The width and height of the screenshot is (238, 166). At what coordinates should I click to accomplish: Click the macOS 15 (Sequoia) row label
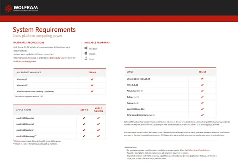pos(25,118)
